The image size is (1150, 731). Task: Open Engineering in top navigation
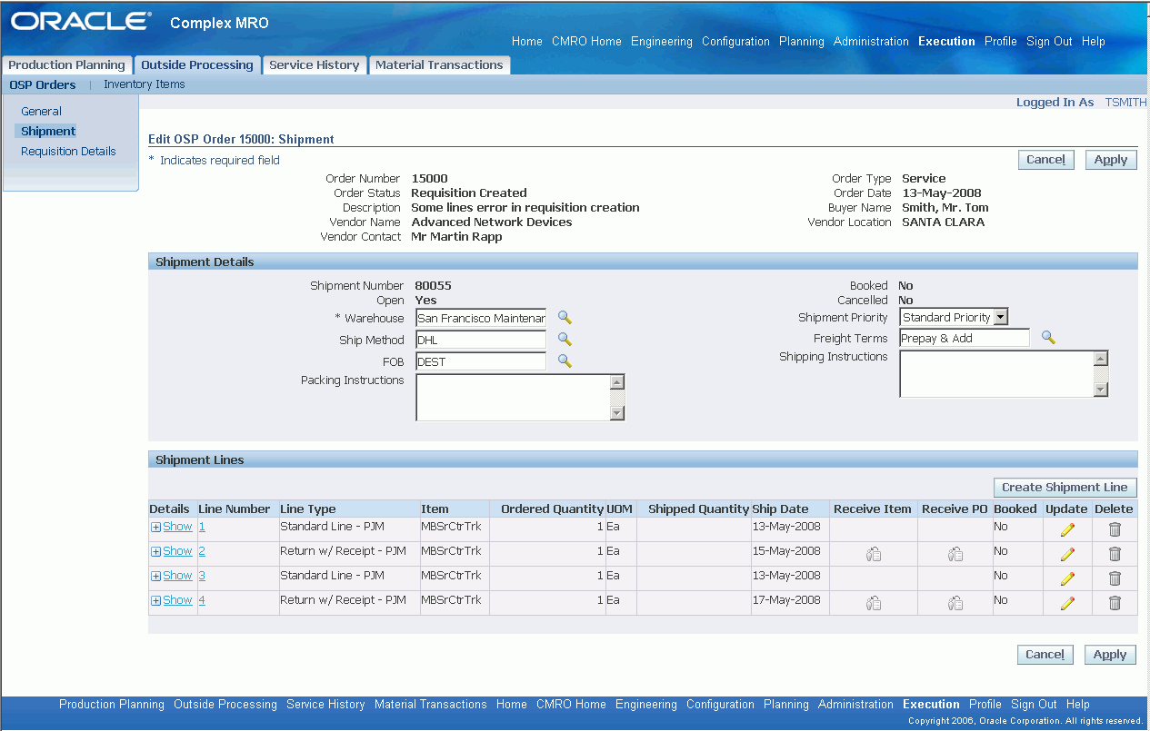(x=662, y=42)
